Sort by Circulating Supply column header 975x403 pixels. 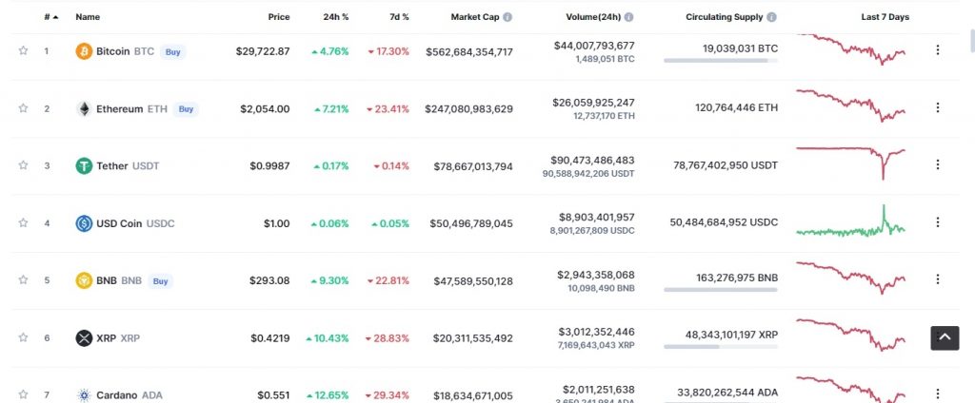725,17
